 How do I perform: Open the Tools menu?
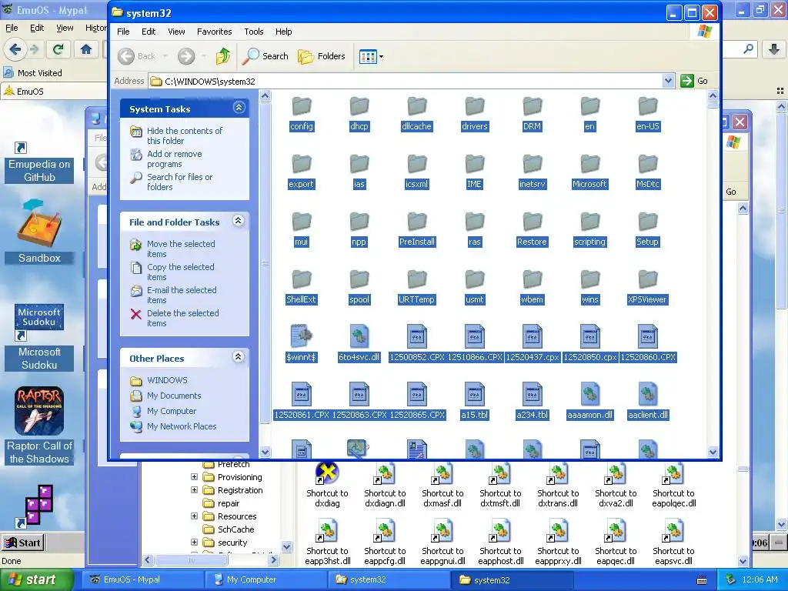[x=254, y=31]
